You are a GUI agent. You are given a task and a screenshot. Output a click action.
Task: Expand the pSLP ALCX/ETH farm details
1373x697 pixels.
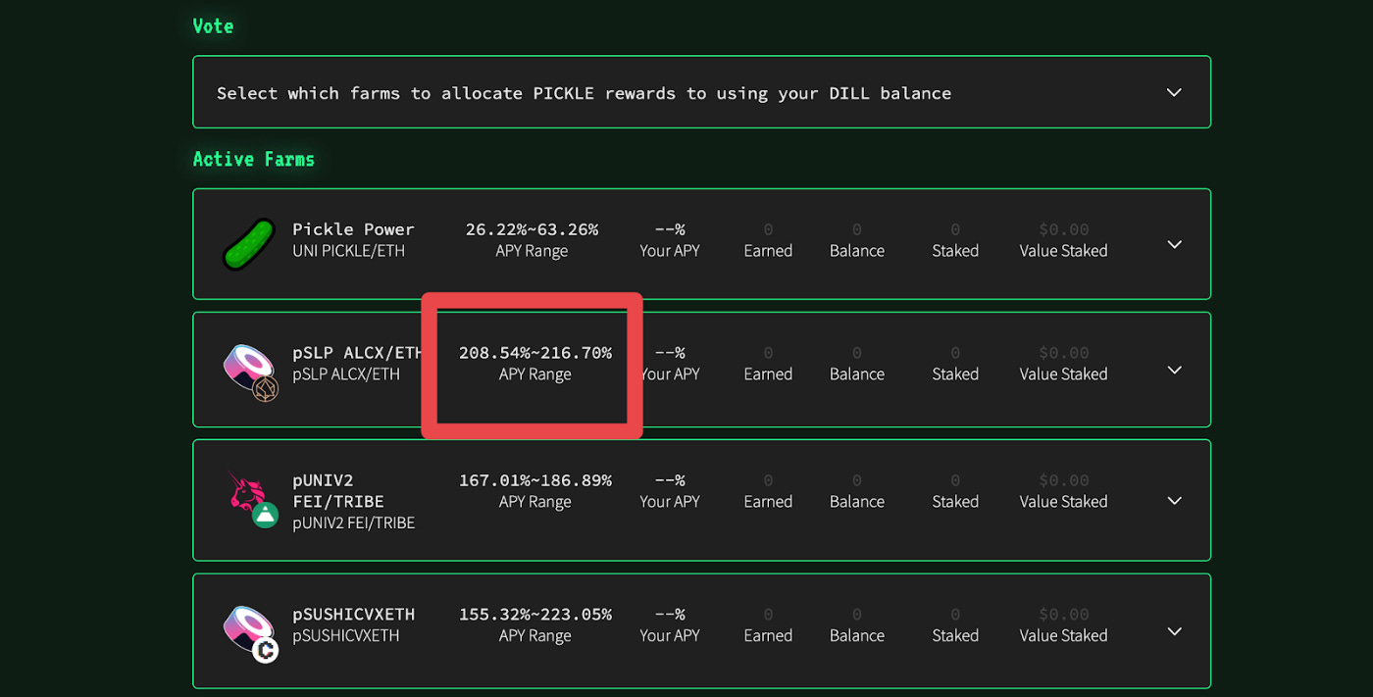tap(1173, 370)
